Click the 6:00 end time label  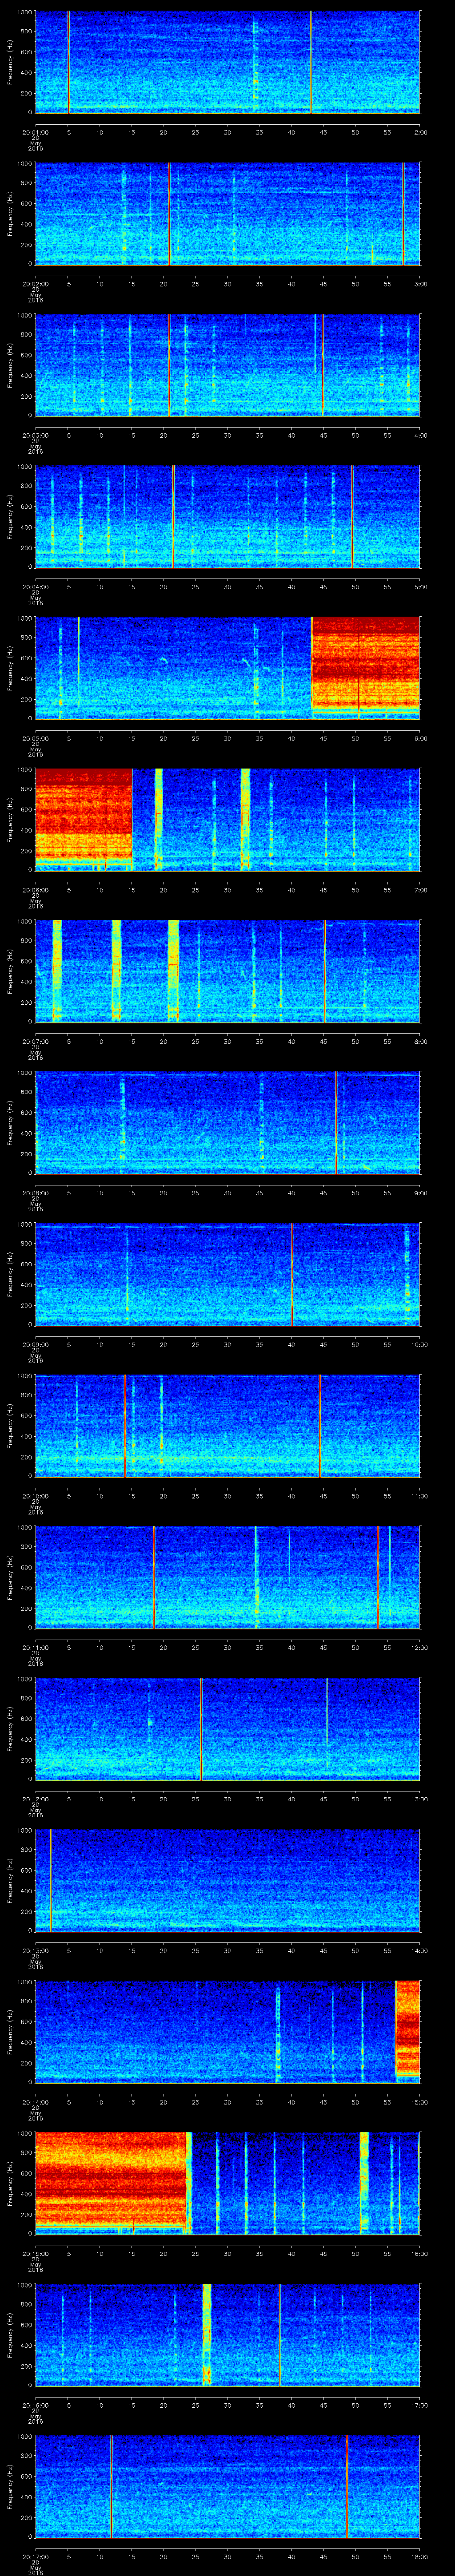[x=421, y=738]
